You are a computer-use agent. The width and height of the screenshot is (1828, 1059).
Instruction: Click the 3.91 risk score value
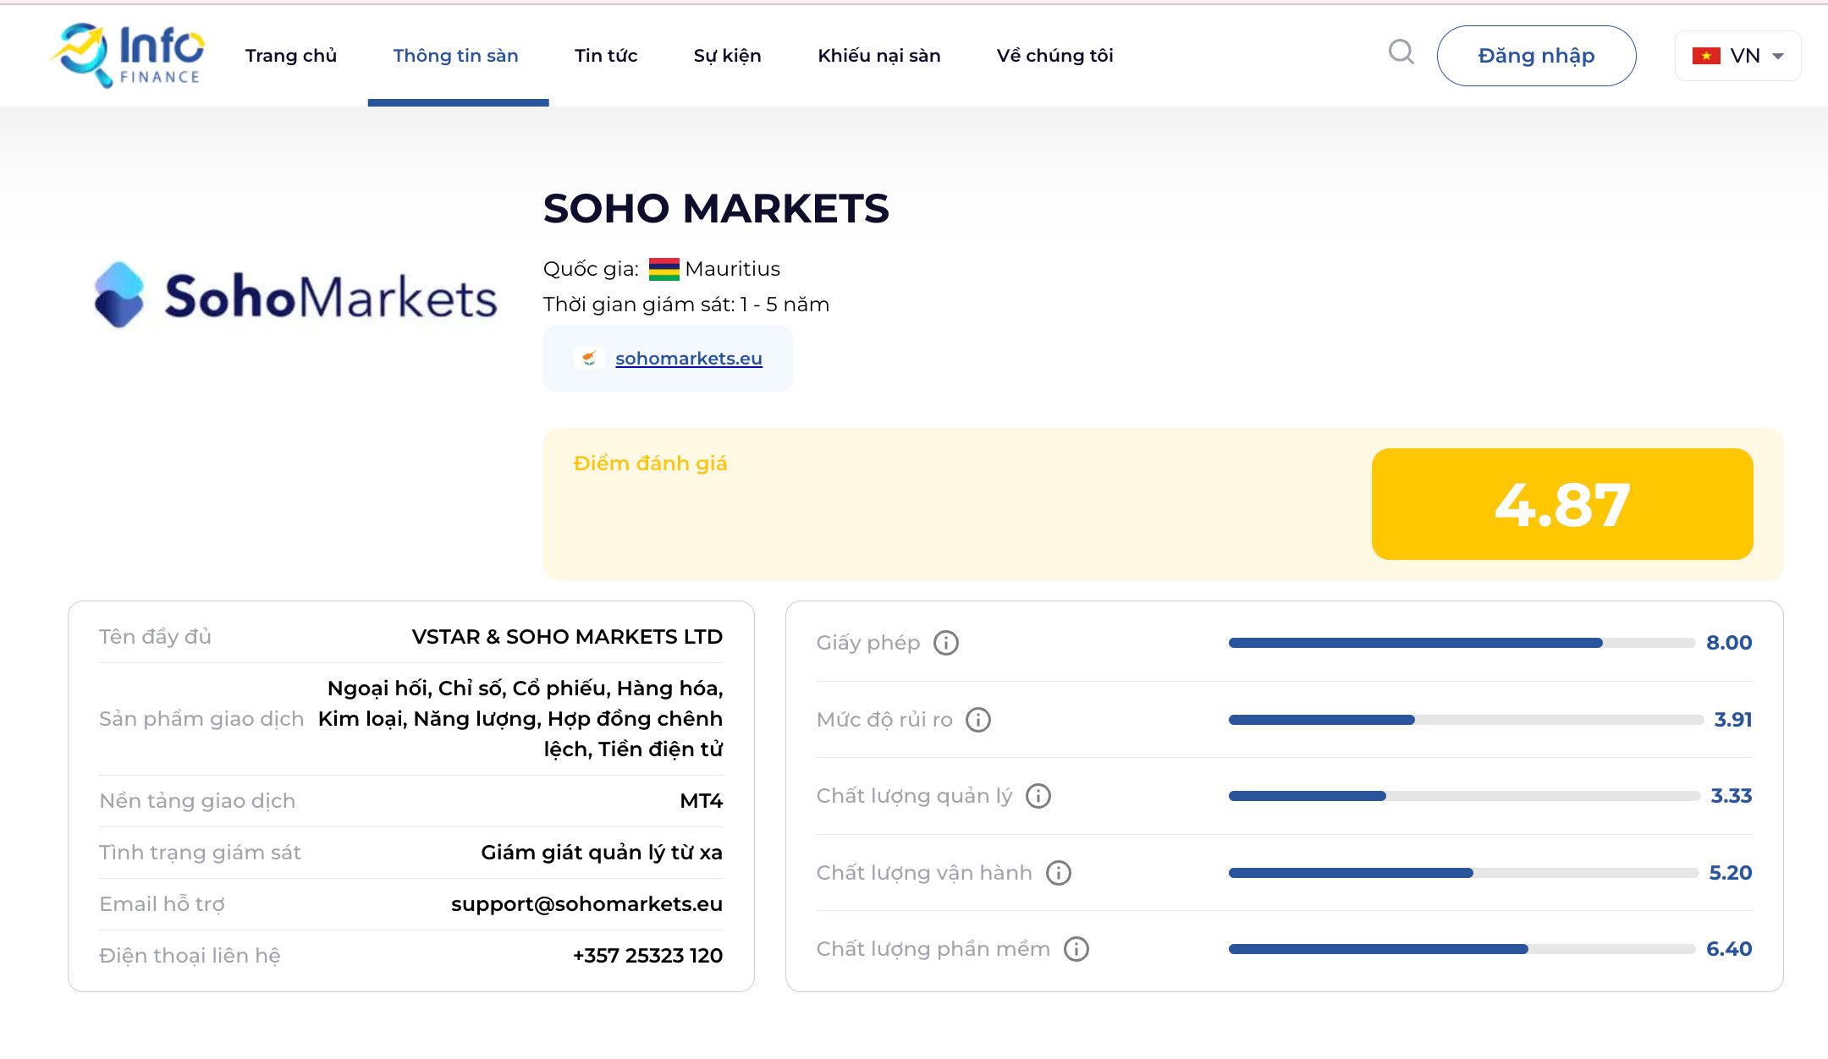[1733, 720]
